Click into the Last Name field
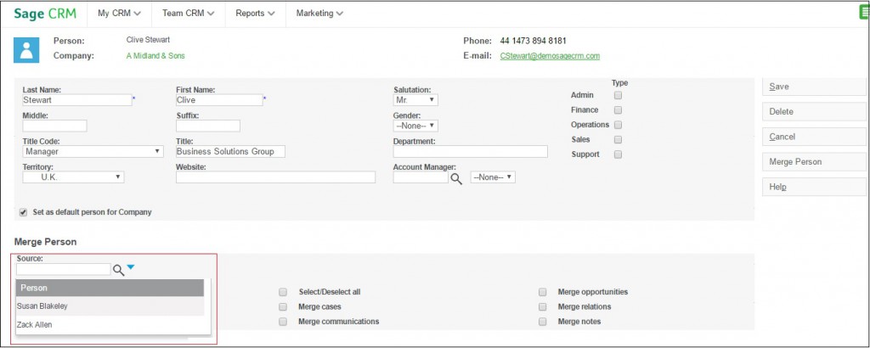Viewport: 870px width, 348px height. point(77,100)
